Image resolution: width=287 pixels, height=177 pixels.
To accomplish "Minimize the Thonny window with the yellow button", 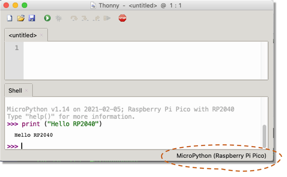I will pos(16,5).
